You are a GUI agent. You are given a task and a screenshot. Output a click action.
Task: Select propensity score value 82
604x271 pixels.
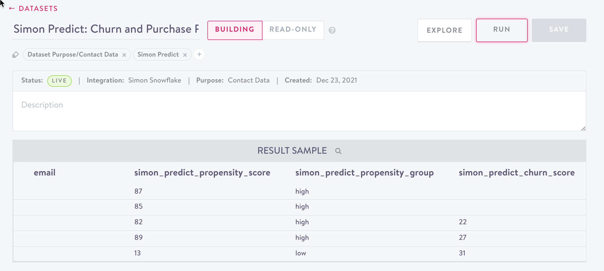point(138,222)
